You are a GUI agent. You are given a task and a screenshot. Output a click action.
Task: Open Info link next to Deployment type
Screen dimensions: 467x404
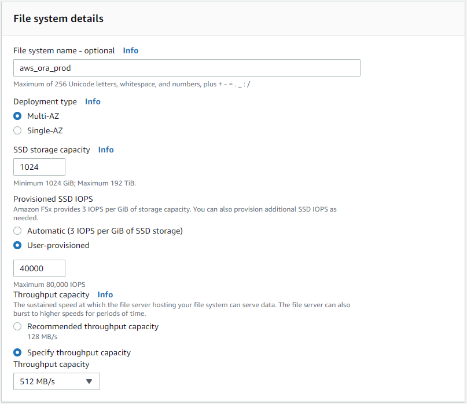tap(93, 101)
